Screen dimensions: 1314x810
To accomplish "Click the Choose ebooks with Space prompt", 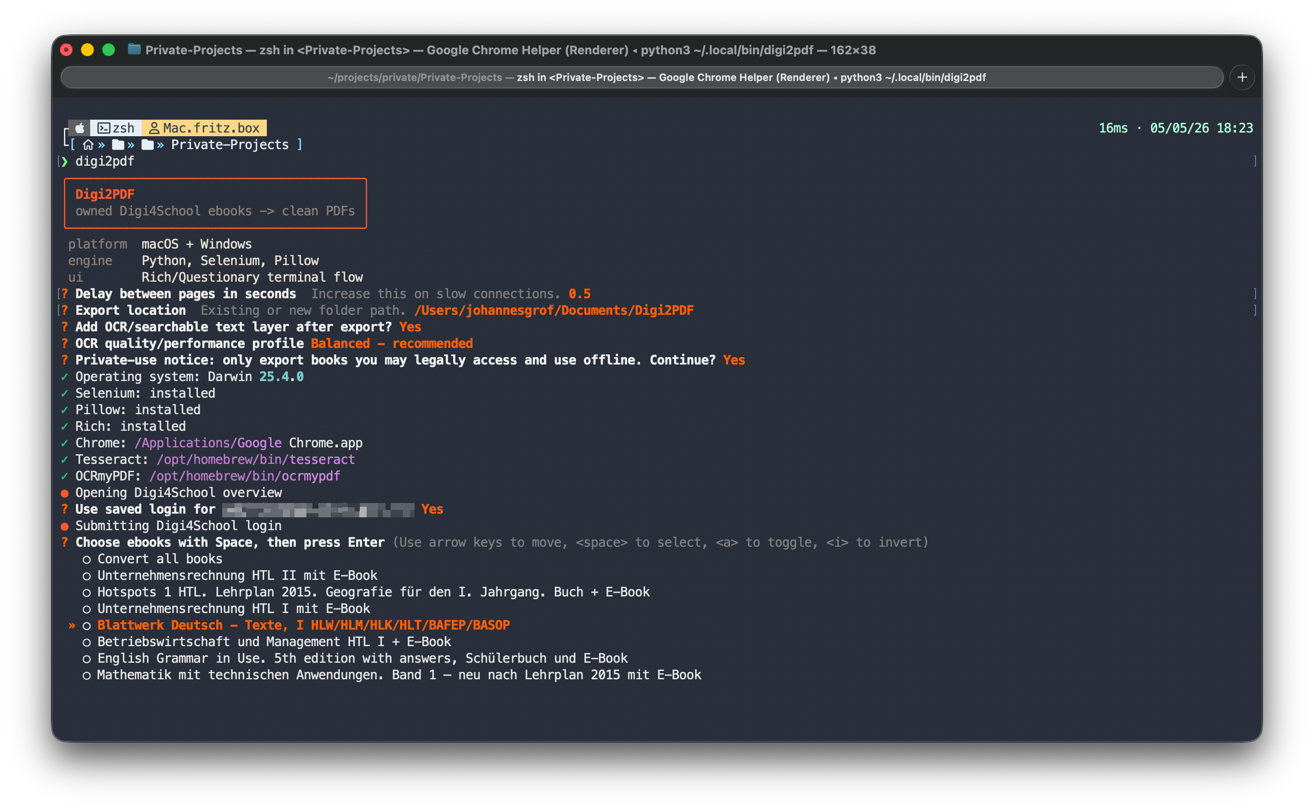I will (x=230, y=542).
